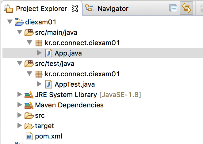The height and width of the screenshot is (144, 203).
Task: Select src/main/java label
Action: (x=56, y=32)
